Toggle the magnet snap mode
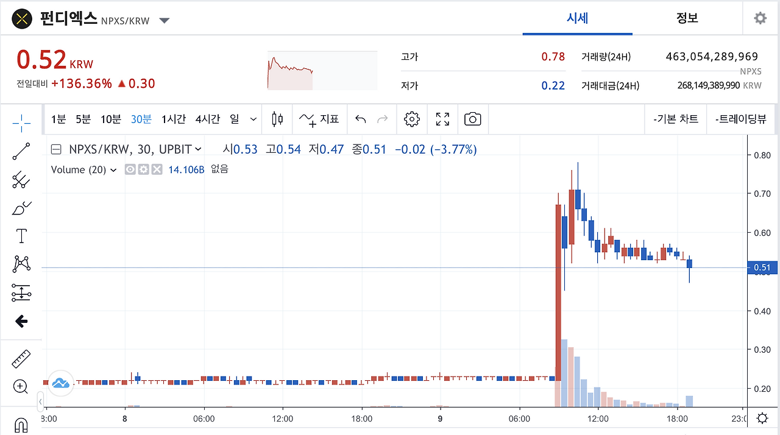Screen dimensions: 780x435 coord(21,425)
